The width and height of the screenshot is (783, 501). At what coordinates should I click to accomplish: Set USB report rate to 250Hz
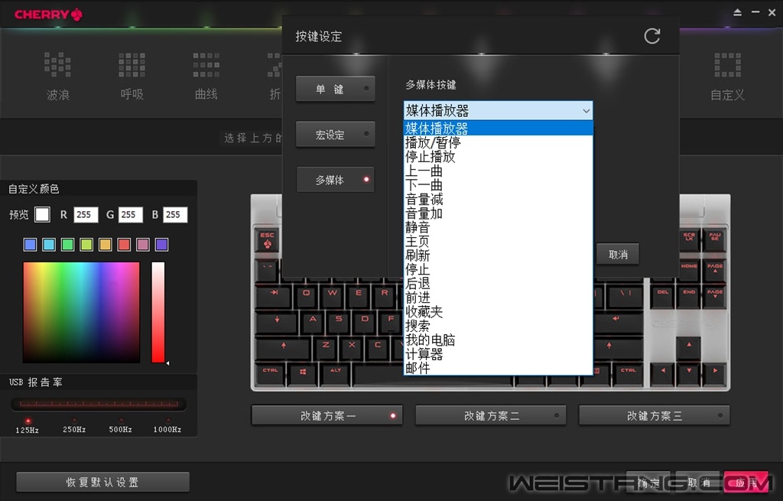click(74, 421)
